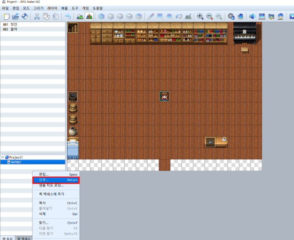Select the player character tile on map

[x=165, y=96]
